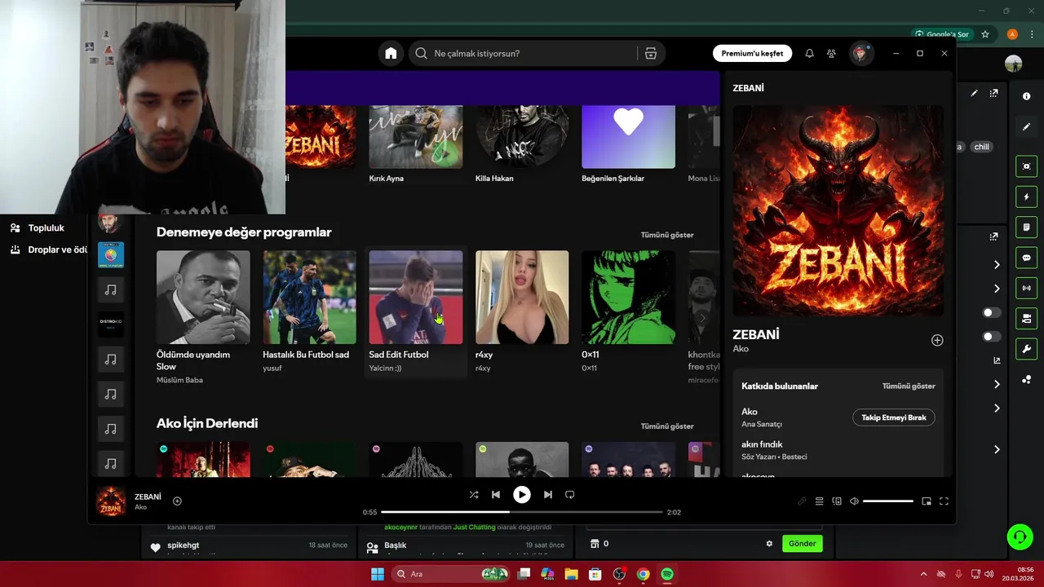The width and height of the screenshot is (1044, 587).
Task: Add ZEBANİ from Now Playing panel
Action: (937, 340)
